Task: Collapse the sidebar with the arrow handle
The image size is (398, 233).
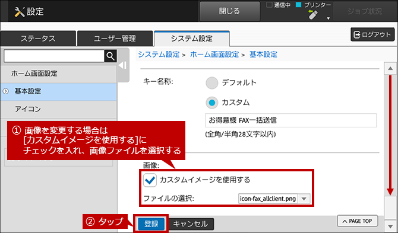Action: point(123,65)
